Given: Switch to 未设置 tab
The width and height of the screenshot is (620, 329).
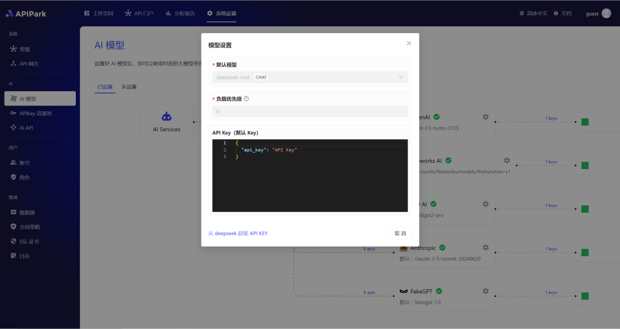Looking at the screenshot, I should pyautogui.click(x=129, y=87).
